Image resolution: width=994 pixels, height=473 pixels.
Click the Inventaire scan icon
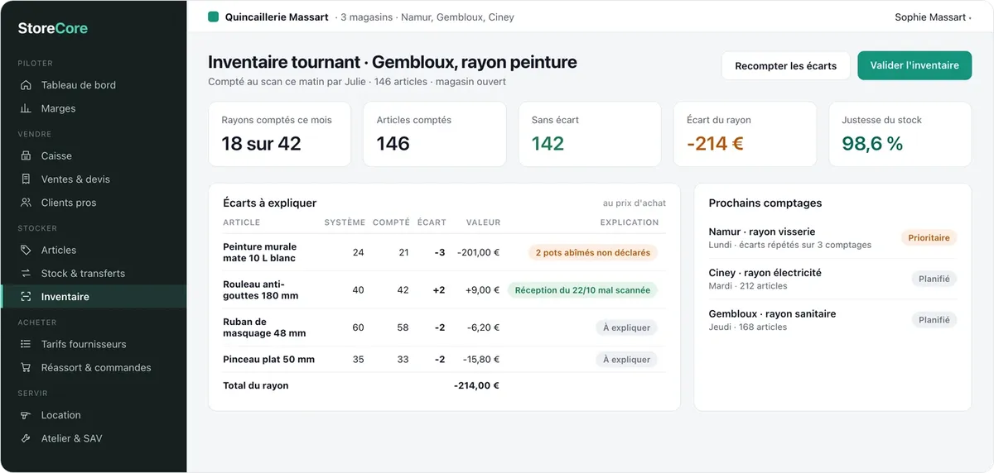coord(26,297)
